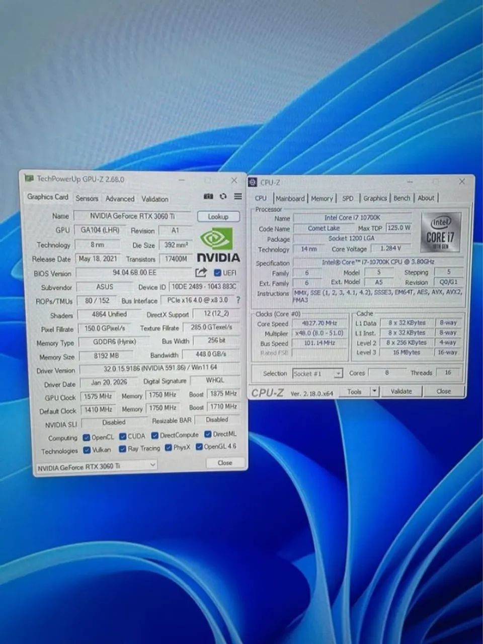Open the SPD tab in CPU-Z
This screenshot has height=644, width=483.
[x=348, y=198]
